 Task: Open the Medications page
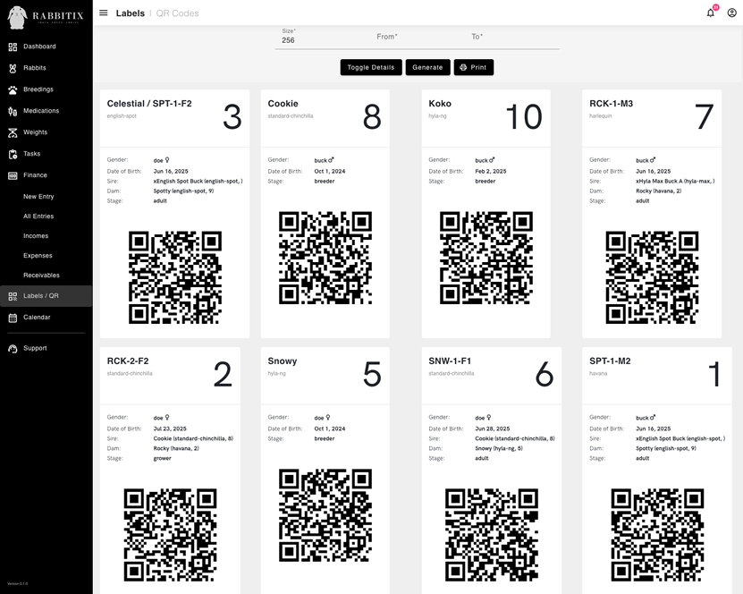coord(43,110)
